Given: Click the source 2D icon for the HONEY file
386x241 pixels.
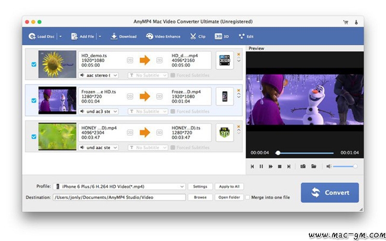Looking at the screenshot, I should click(x=130, y=133).
